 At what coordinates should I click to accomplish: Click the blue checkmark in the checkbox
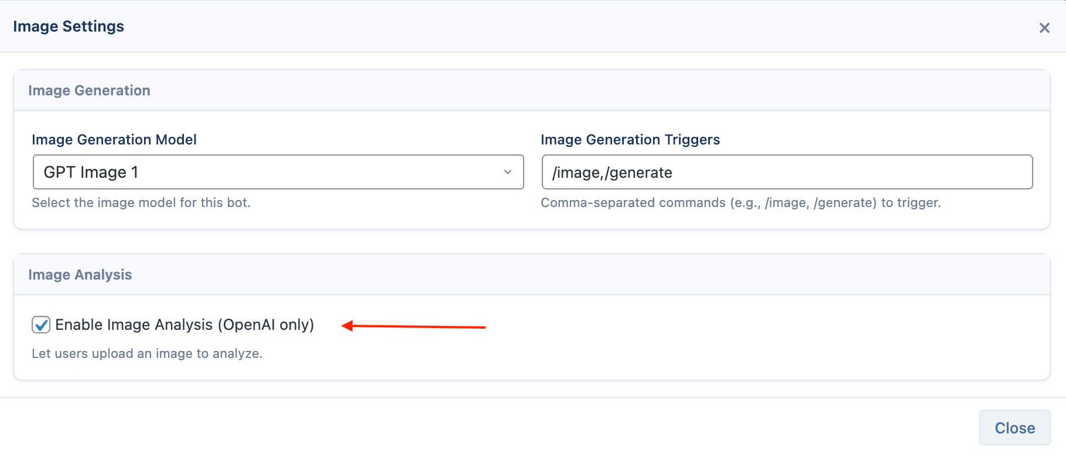pos(41,325)
